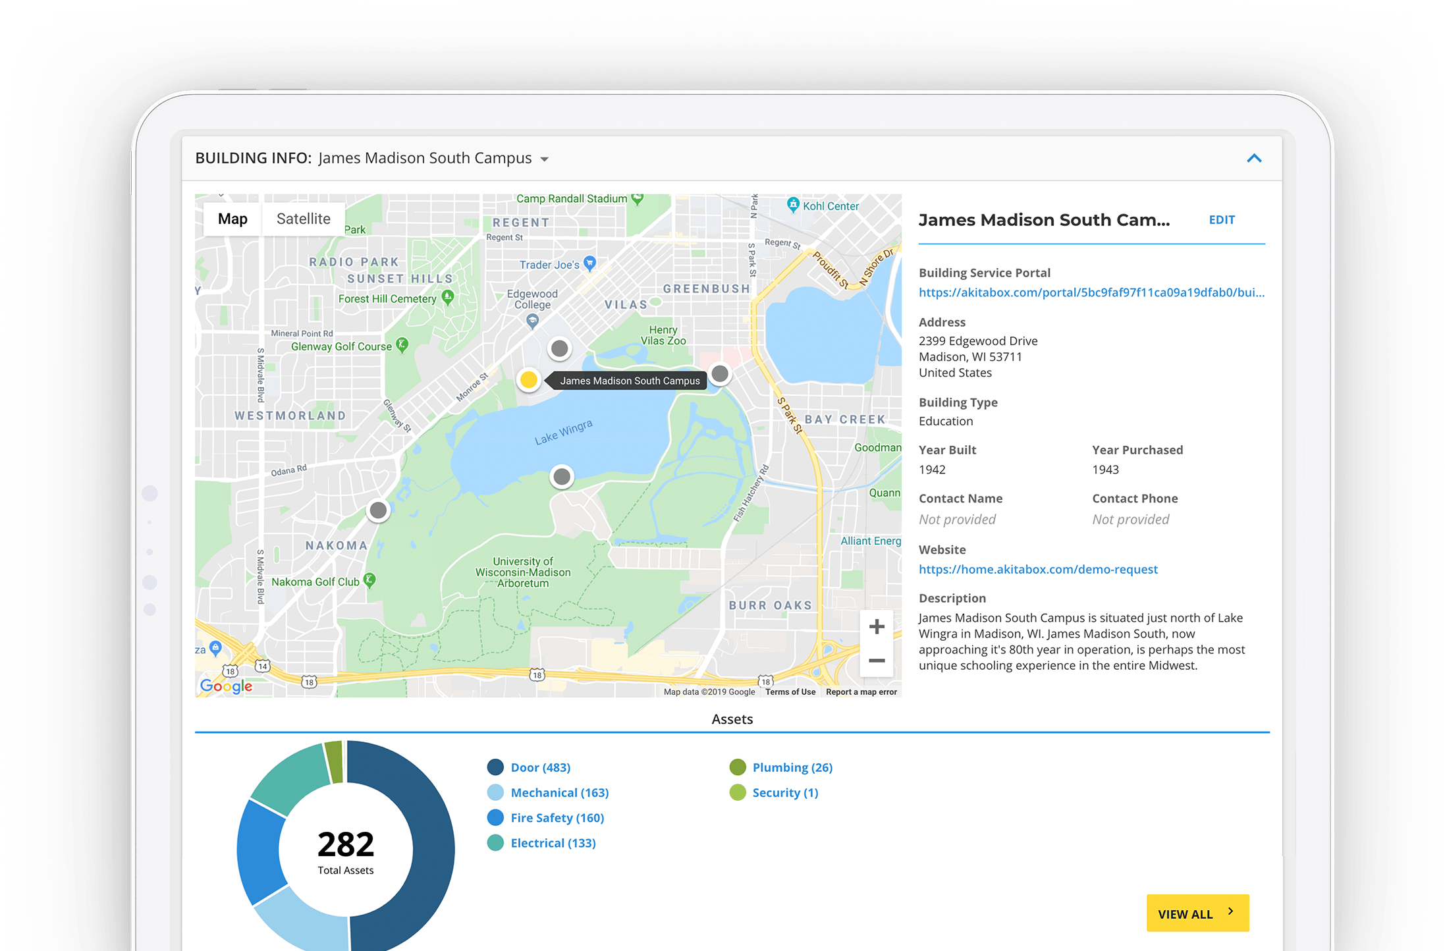Open Electrical (133) asset category
Image resolution: width=1445 pixels, height=951 pixels.
[553, 843]
